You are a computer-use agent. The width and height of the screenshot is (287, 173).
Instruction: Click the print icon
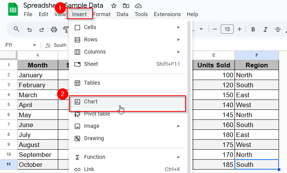tap(54, 29)
